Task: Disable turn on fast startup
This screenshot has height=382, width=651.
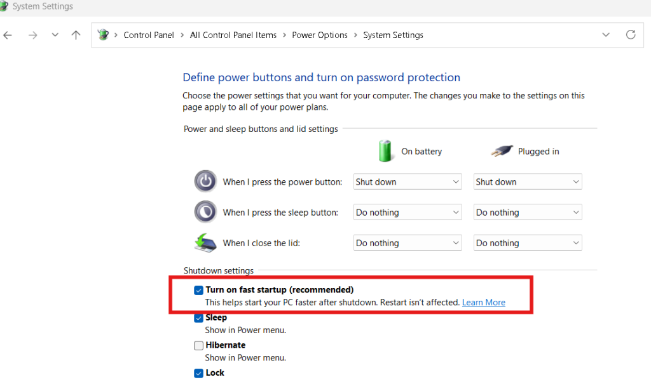Action: (198, 289)
